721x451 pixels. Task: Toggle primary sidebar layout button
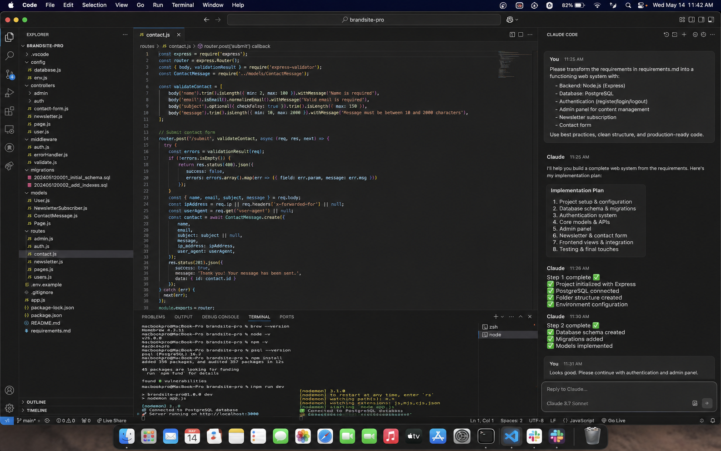[x=691, y=20]
